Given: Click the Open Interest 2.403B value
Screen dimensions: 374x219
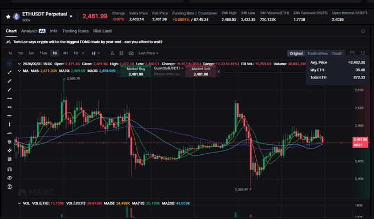Looking at the screenshot, I should pos(338,20).
